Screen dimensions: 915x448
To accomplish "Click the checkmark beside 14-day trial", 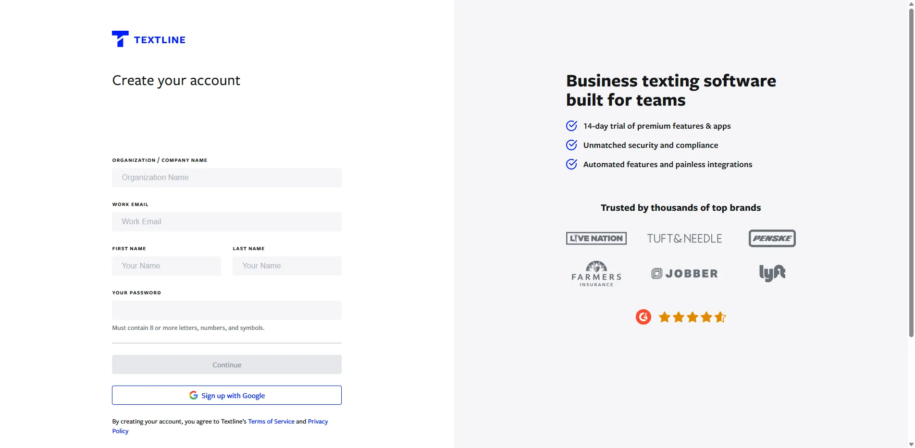I will (571, 126).
